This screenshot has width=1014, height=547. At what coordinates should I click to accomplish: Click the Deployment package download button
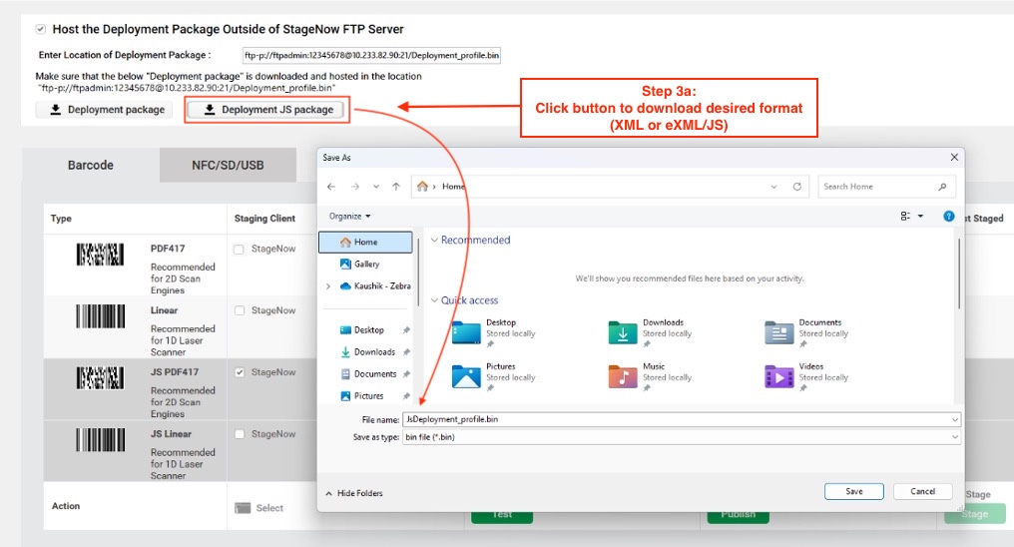click(x=105, y=110)
